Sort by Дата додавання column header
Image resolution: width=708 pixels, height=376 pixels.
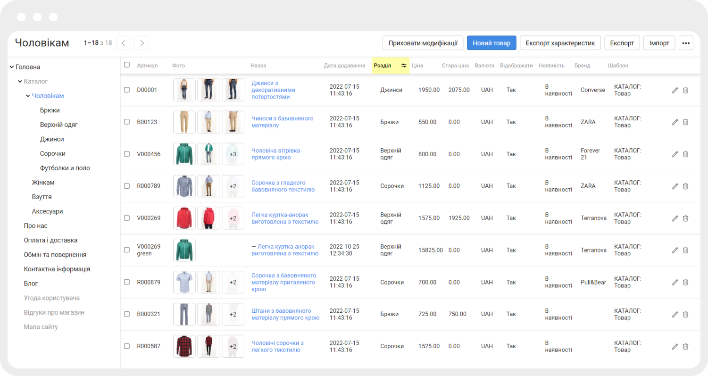tap(344, 66)
